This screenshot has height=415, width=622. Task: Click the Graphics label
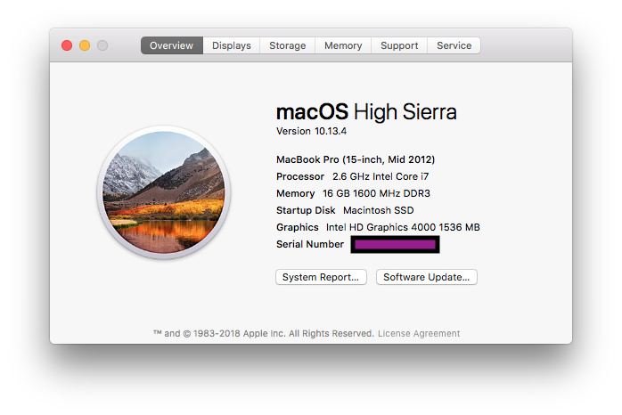pos(298,227)
